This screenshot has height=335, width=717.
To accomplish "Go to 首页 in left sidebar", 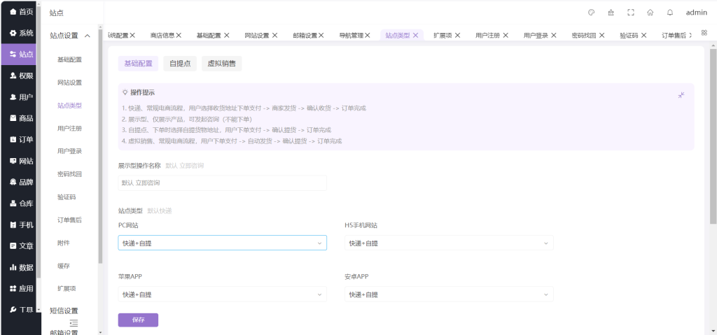I will coord(21,12).
